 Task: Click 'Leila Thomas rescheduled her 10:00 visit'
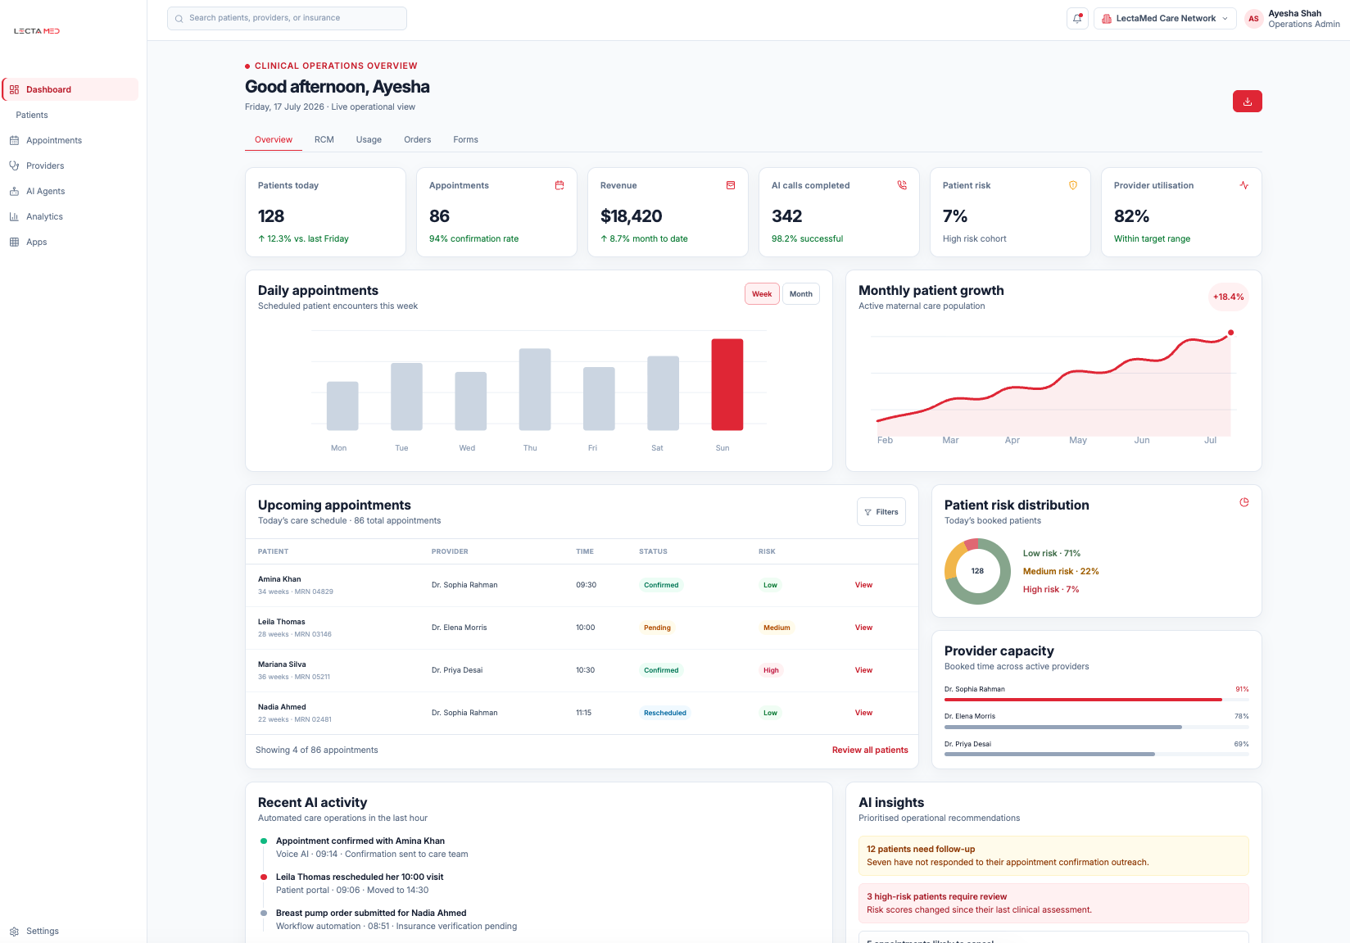360,877
